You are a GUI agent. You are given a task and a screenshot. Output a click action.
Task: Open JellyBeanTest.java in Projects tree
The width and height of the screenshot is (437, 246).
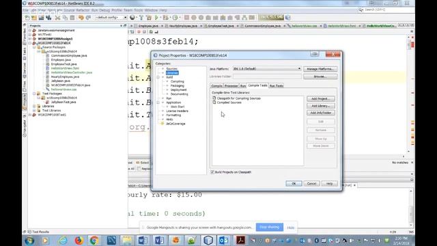(x=64, y=102)
